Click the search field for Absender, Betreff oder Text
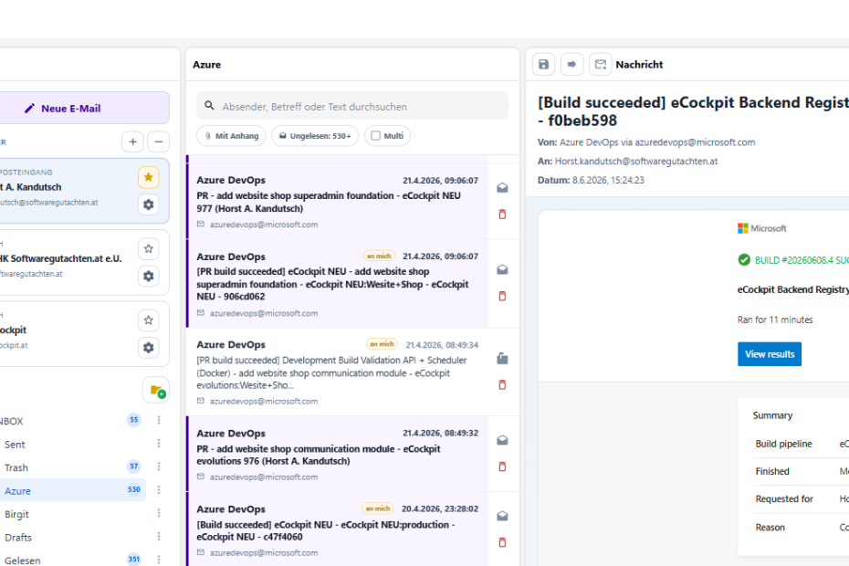Viewport: 849px width, 566px height. 352,106
